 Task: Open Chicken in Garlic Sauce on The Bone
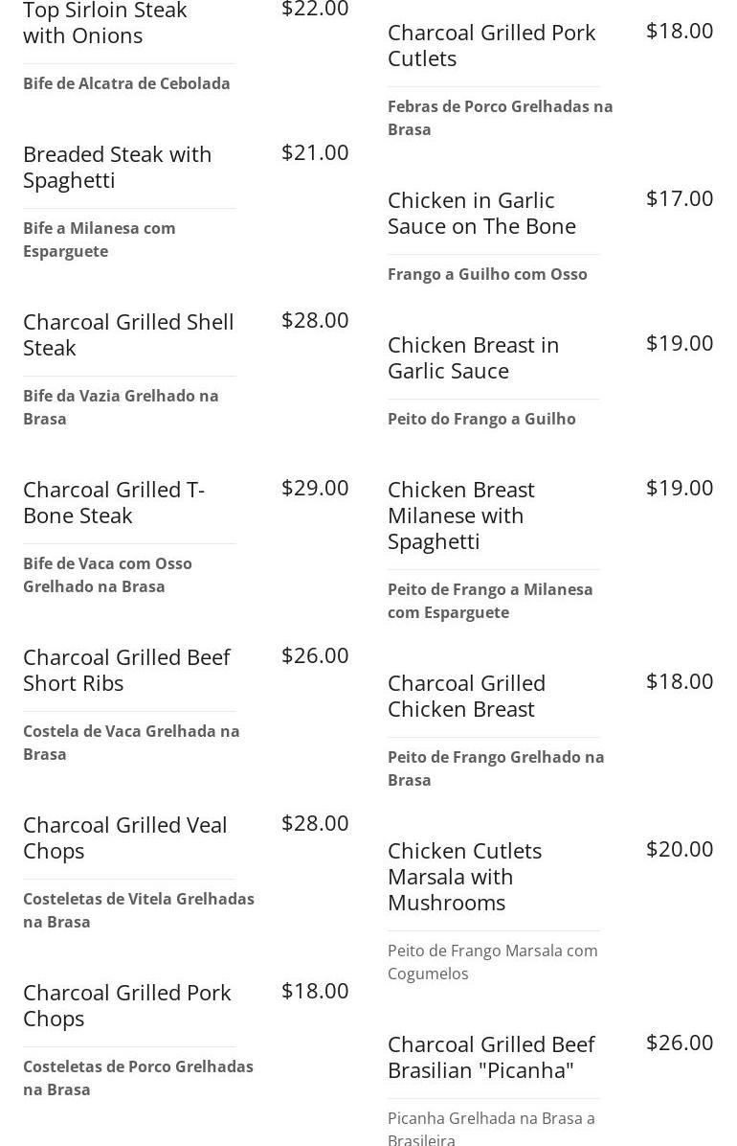coord(481,213)
